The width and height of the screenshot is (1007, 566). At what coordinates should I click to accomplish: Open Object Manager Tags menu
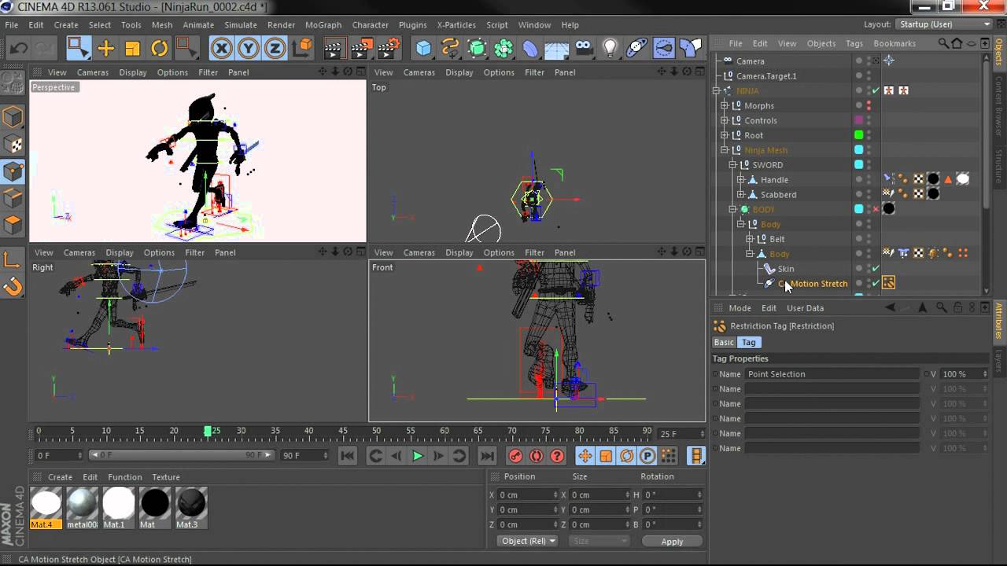click(x=854, y=43)
